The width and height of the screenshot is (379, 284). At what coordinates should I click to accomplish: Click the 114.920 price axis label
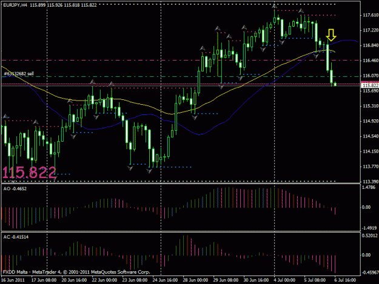point(371,121)
